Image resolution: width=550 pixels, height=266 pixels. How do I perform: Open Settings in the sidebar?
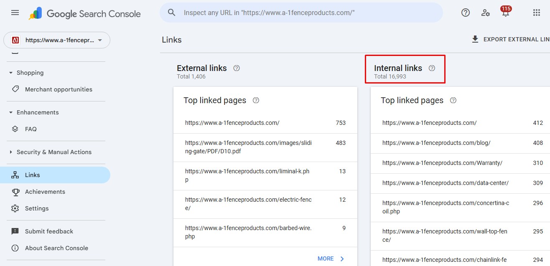point(55,208)
